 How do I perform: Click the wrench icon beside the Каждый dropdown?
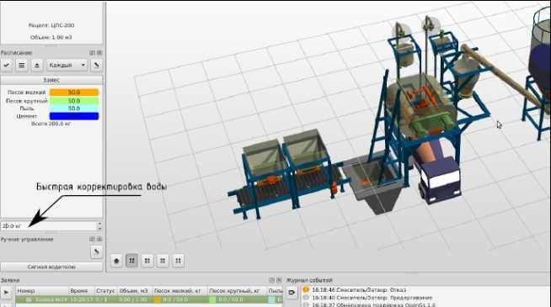[96, 65]
